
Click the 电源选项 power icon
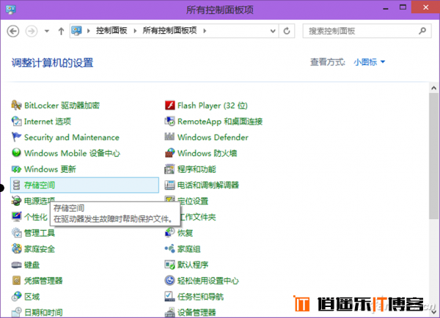[16, 201]
